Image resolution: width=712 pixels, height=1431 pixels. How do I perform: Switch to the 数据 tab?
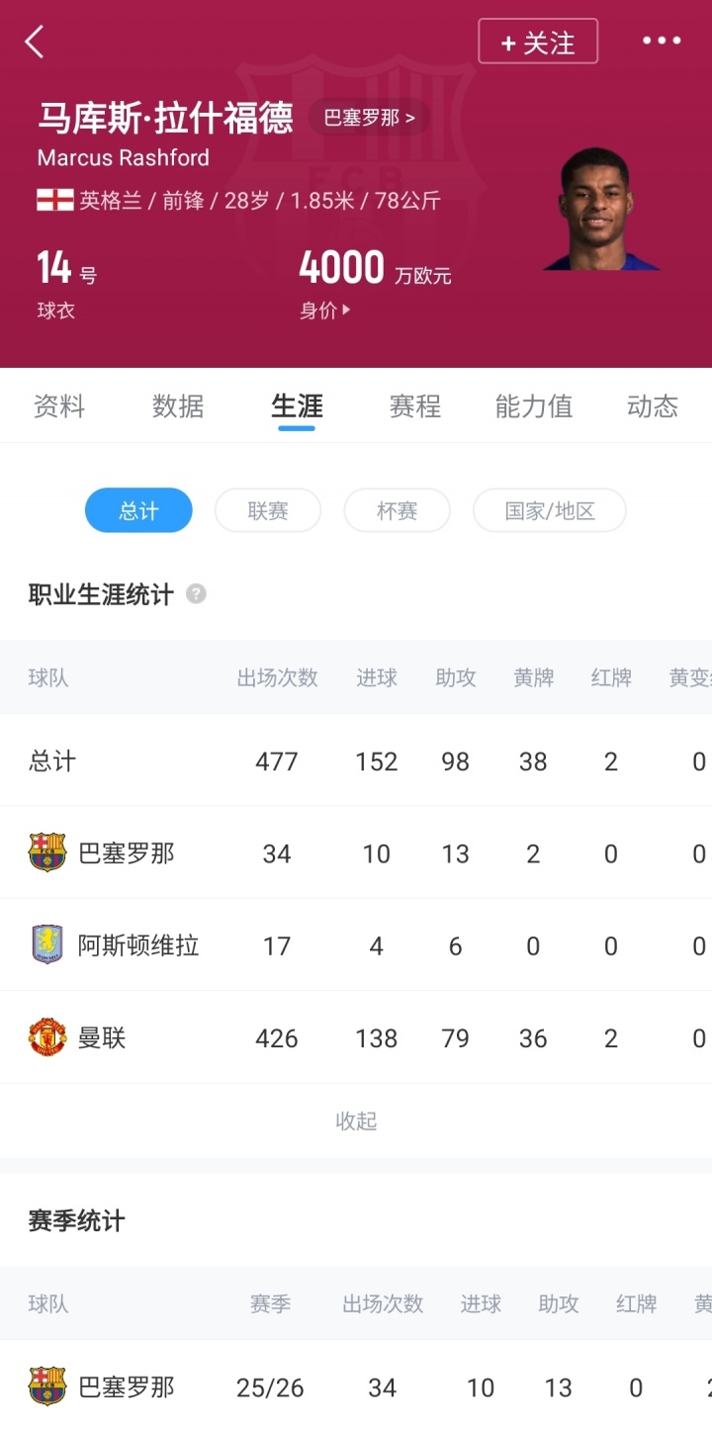178,406
